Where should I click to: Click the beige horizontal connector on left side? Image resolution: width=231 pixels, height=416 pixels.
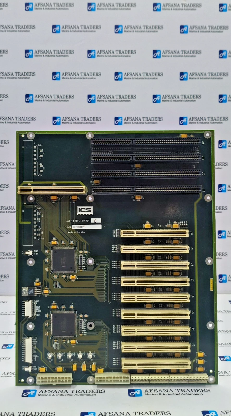[x=52, y=190]
